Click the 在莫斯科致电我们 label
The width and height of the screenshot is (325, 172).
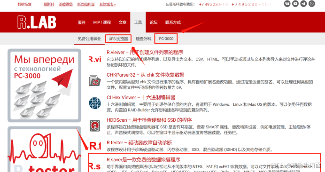point(180,4)
